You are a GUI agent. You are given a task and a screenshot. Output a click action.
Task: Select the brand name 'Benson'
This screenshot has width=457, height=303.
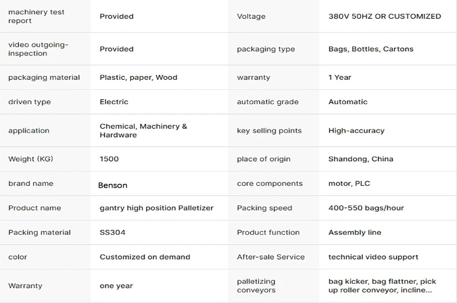point(113,185)
